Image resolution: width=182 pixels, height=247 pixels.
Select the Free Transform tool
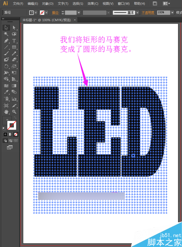click(x=14, y=72)
